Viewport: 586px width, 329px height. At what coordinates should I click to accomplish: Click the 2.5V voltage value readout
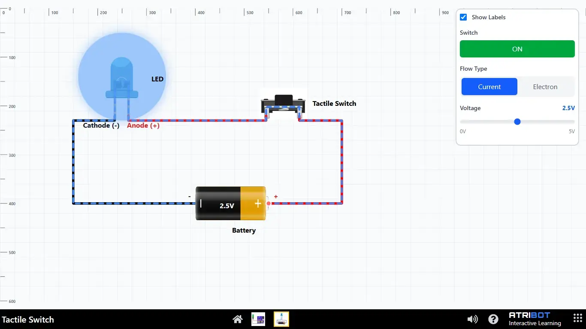568,108
